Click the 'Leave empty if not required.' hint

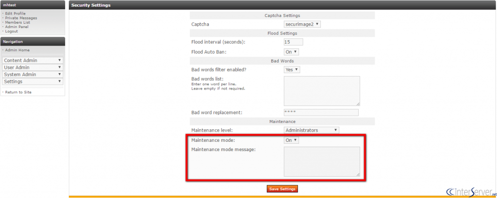[x=218, y=89]
